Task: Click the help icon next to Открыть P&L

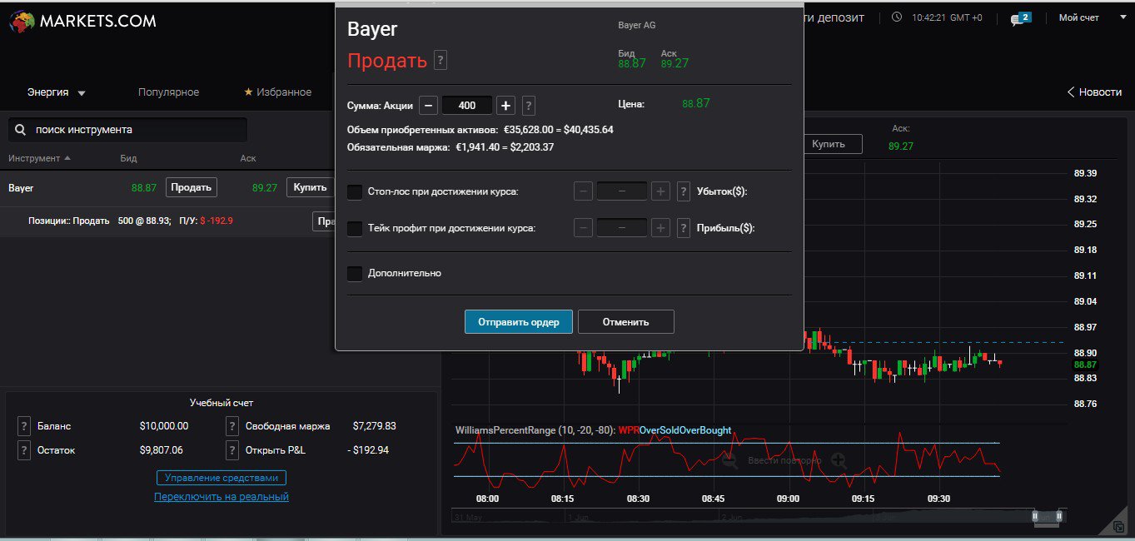Action: tap(232, 450)
